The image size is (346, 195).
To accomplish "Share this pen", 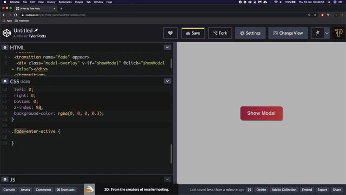I will pos(337,190).
